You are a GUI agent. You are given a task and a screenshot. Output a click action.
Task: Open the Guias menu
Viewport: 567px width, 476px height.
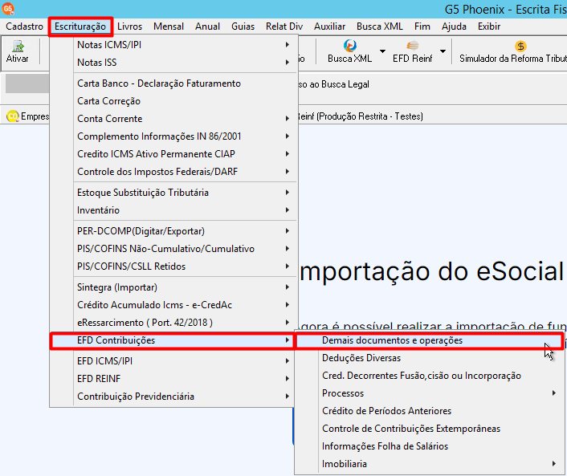[243, 26]
